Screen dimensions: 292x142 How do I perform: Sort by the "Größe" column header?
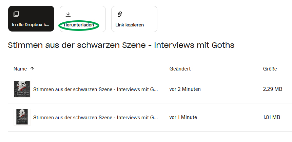pos(270,69)
